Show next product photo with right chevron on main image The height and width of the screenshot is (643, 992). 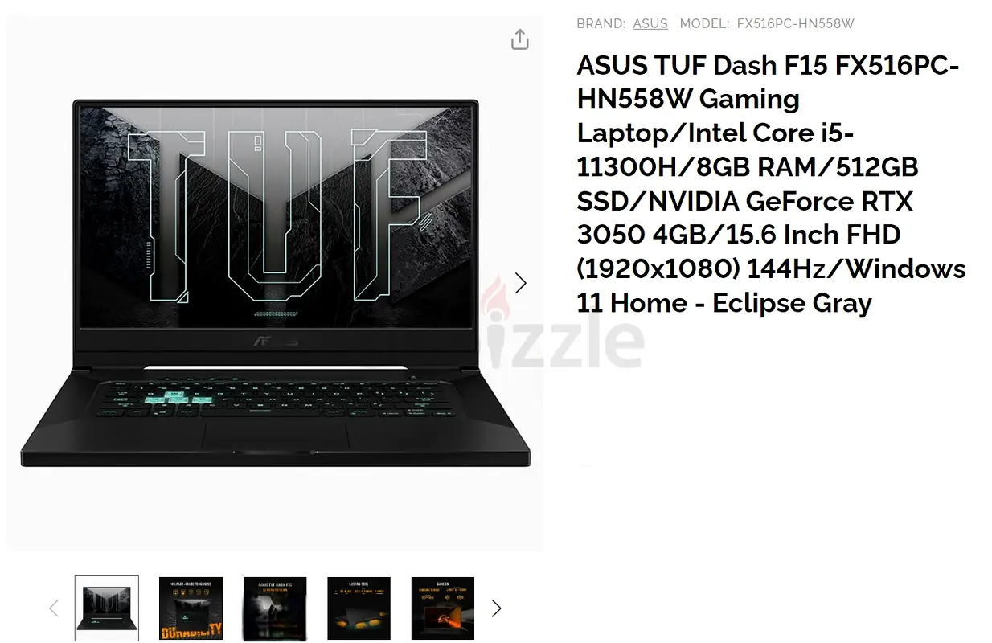point(521,283)
